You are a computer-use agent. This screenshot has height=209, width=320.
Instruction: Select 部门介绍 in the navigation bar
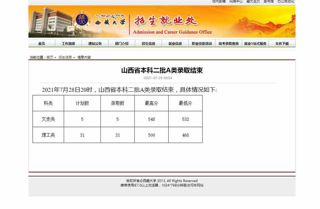click(x=122, y=44)
